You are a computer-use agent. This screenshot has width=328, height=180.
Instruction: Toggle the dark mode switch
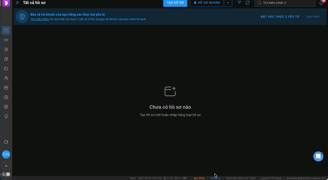pyautogui.click(x=6, y=174)
